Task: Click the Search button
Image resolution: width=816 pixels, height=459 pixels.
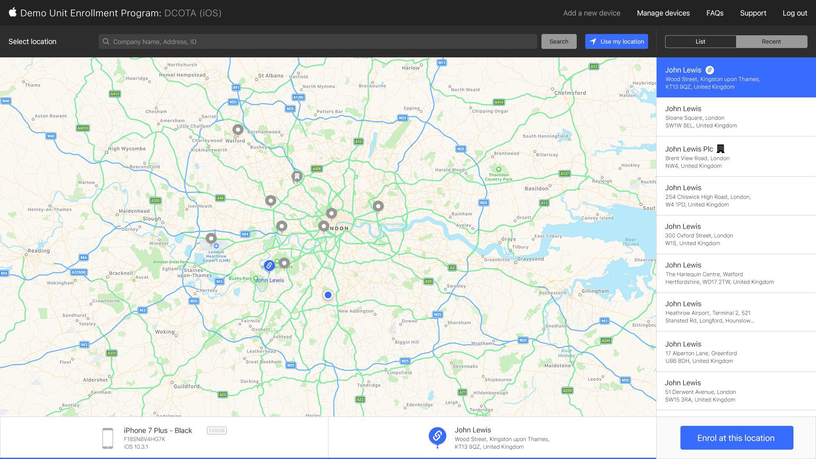Action: [559, 42]
